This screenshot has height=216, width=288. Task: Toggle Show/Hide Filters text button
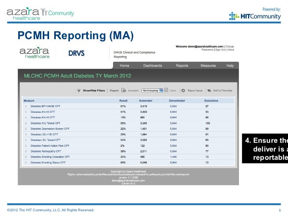94,91
